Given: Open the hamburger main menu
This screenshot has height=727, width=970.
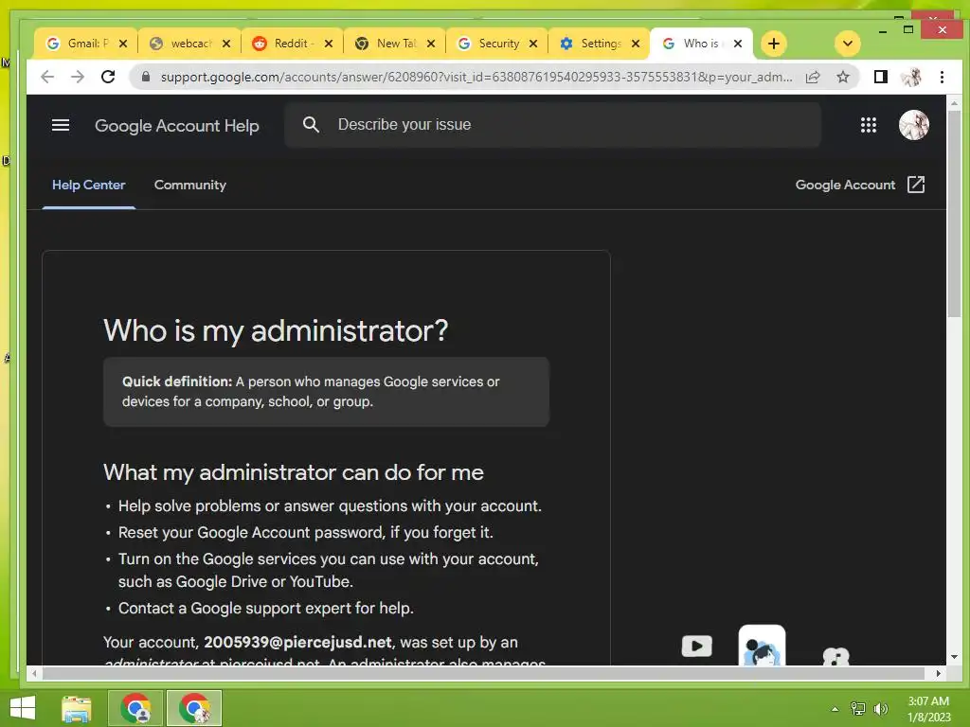Looking at the screenshot, I should [x=60, y=126].
